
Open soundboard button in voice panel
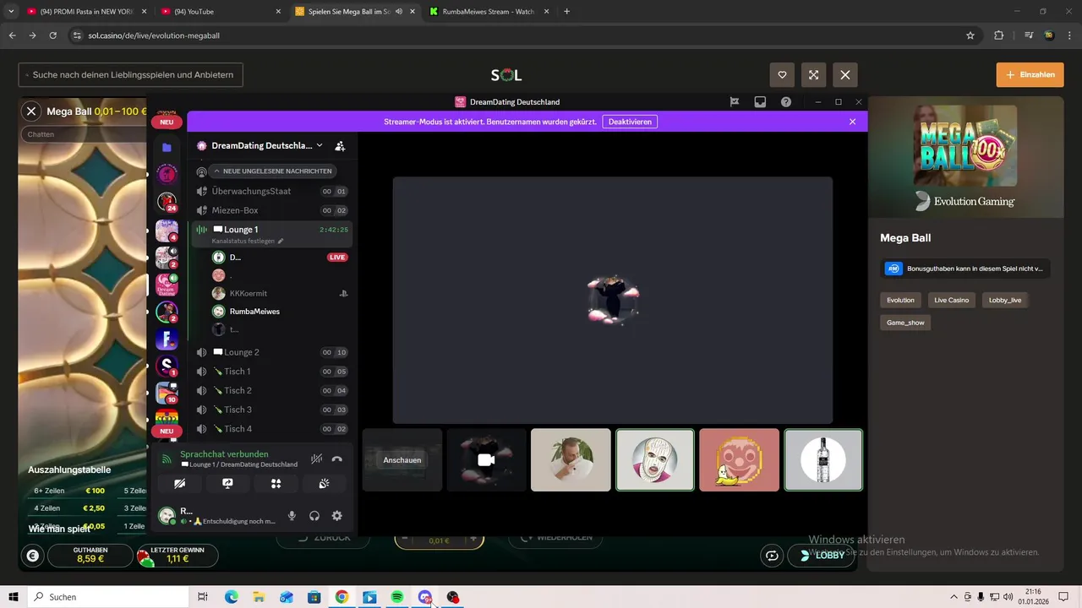324,484
